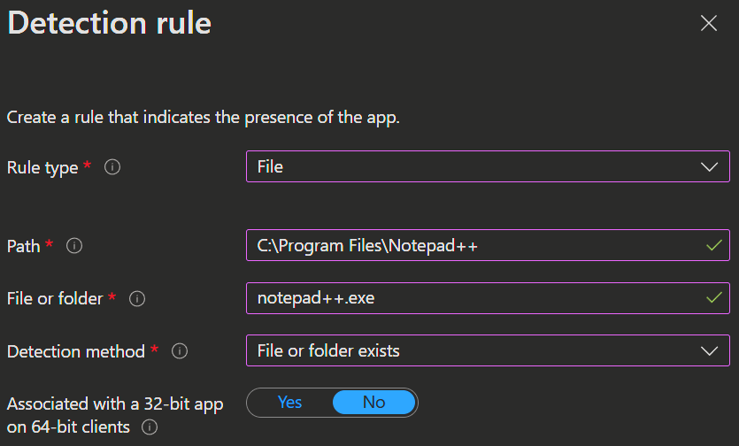
Task: Click green checkmark in notepad++.exe field
Action: pos(714,297)
